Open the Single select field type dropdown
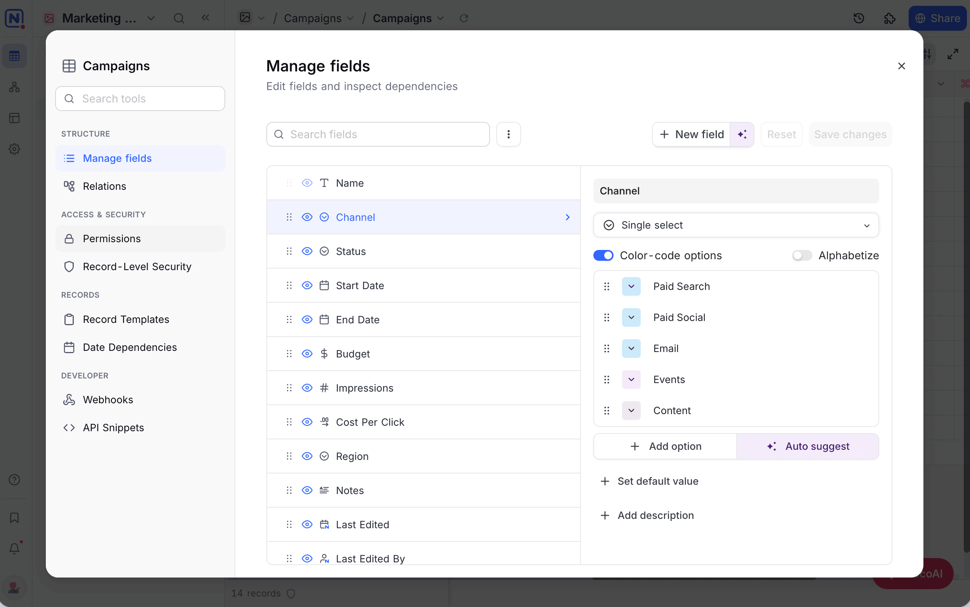970x607 pixels. pyautogui.click(x=736, y=225)
